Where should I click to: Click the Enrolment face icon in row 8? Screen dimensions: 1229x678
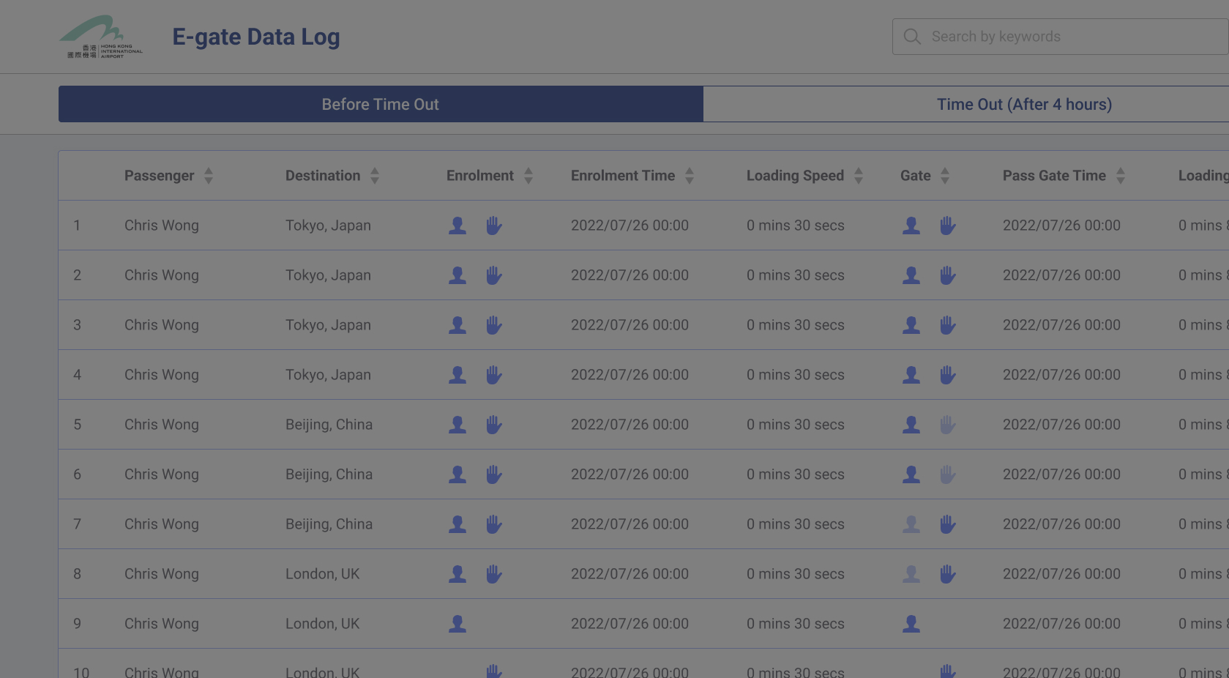(457, 574)
